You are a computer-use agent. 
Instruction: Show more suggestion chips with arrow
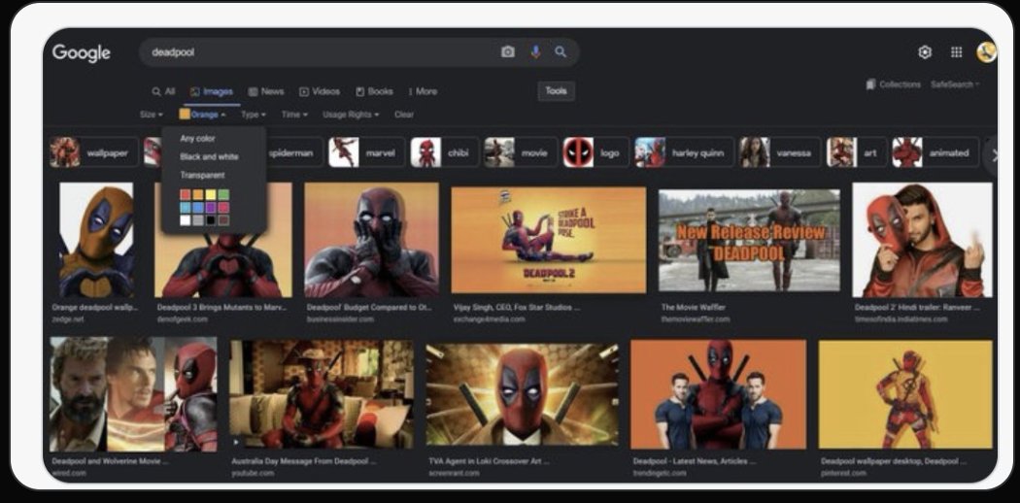coord(993,154)
